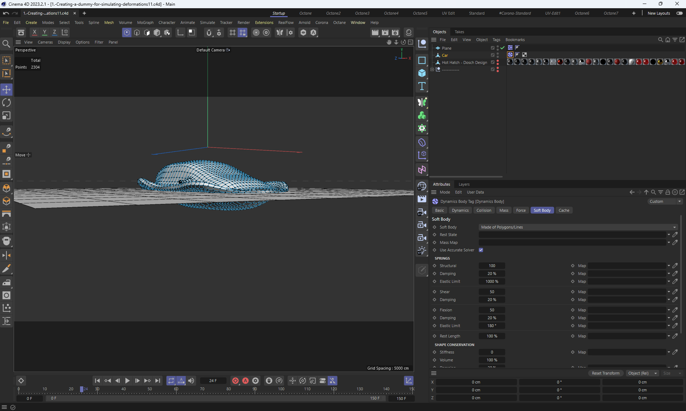Click the Structural springs value field

[492, 266]
